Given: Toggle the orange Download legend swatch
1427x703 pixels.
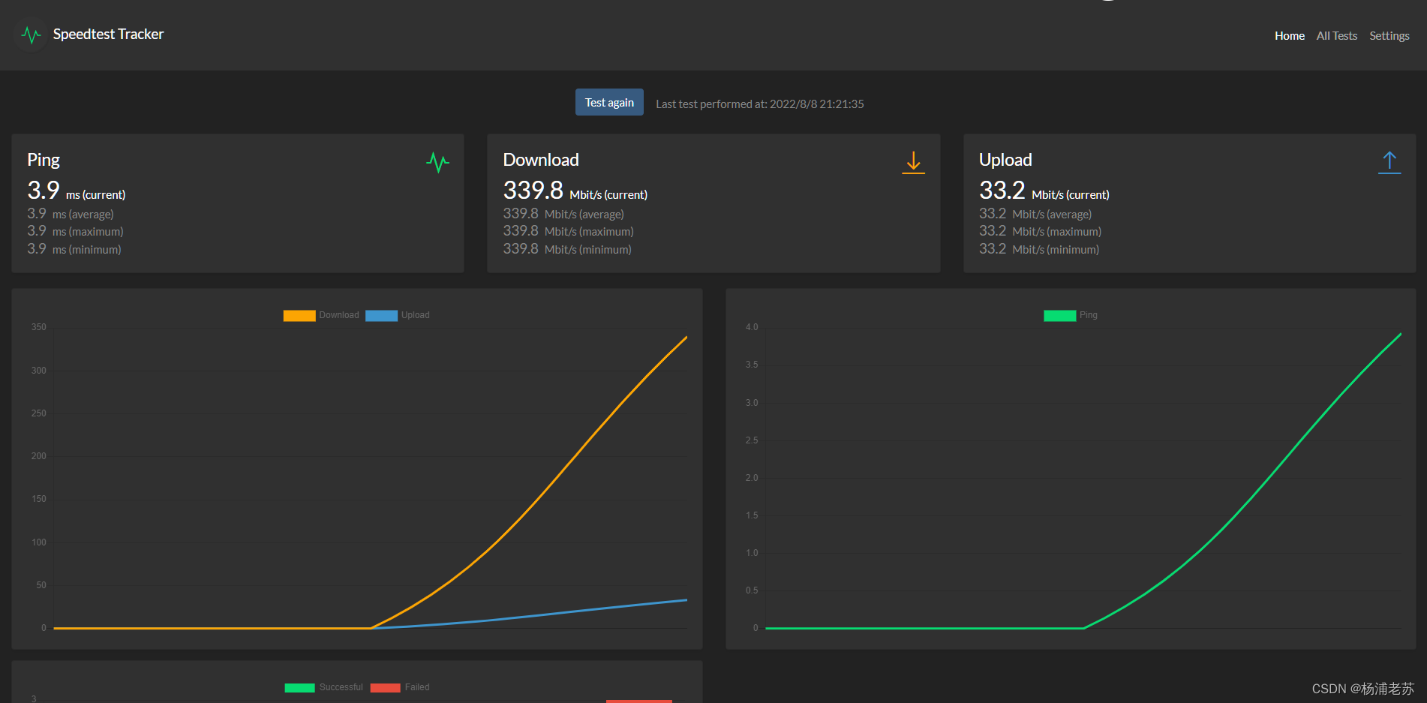Looking at the screenshot, I should [299, 315].
